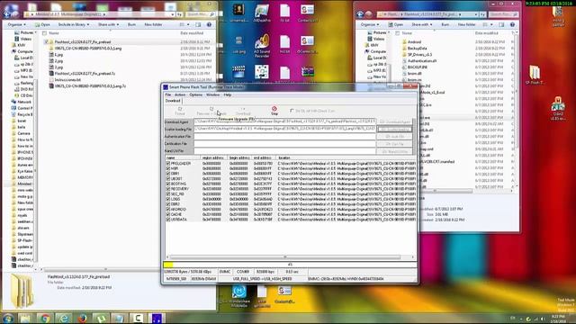This screenshot has height=324, width=576.
Task: Uncheck the CACHE partition checkbox
Action: click(x=168, y=214)
